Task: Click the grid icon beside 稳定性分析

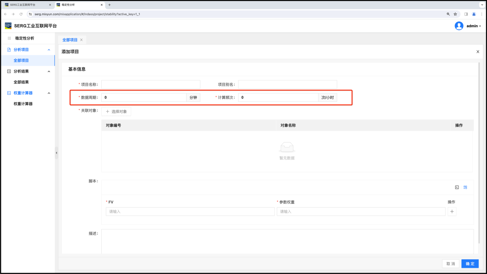Action: (9, 38)
